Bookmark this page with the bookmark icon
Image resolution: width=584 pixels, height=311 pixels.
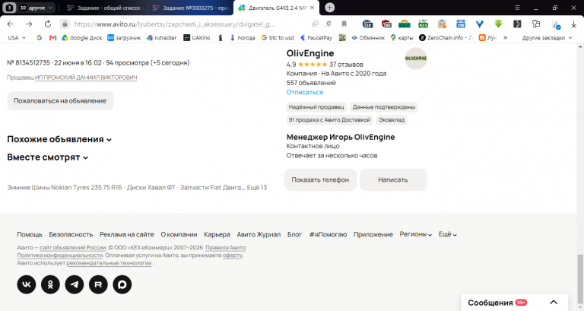(344, 24)
